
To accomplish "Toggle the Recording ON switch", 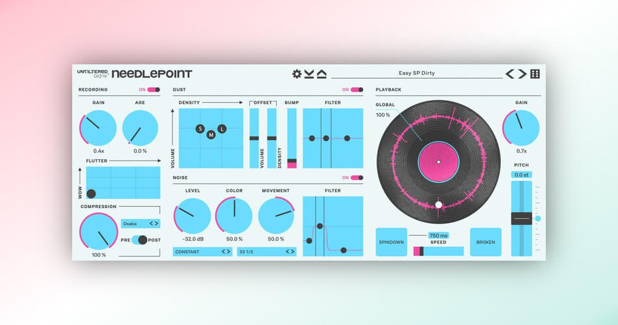I will point(154,90).
